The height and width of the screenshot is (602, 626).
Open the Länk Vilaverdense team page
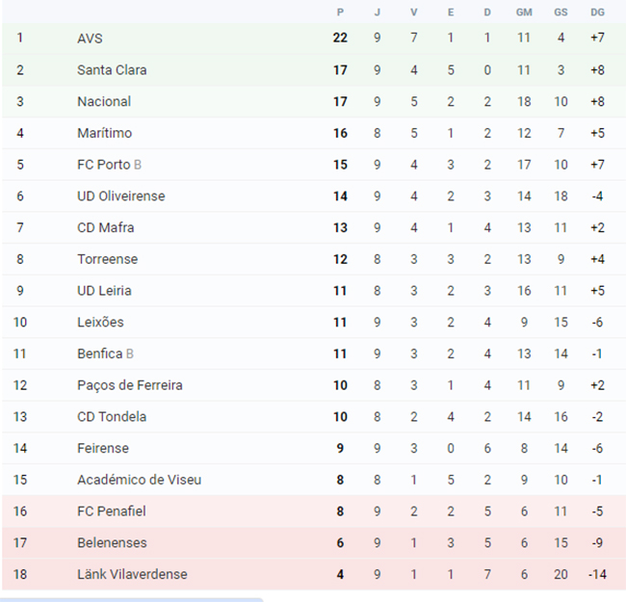pyautogui.click(x=132, y=574)
